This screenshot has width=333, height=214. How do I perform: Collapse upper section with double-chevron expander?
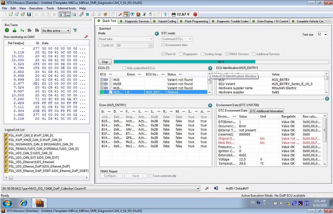coord(327,99)
